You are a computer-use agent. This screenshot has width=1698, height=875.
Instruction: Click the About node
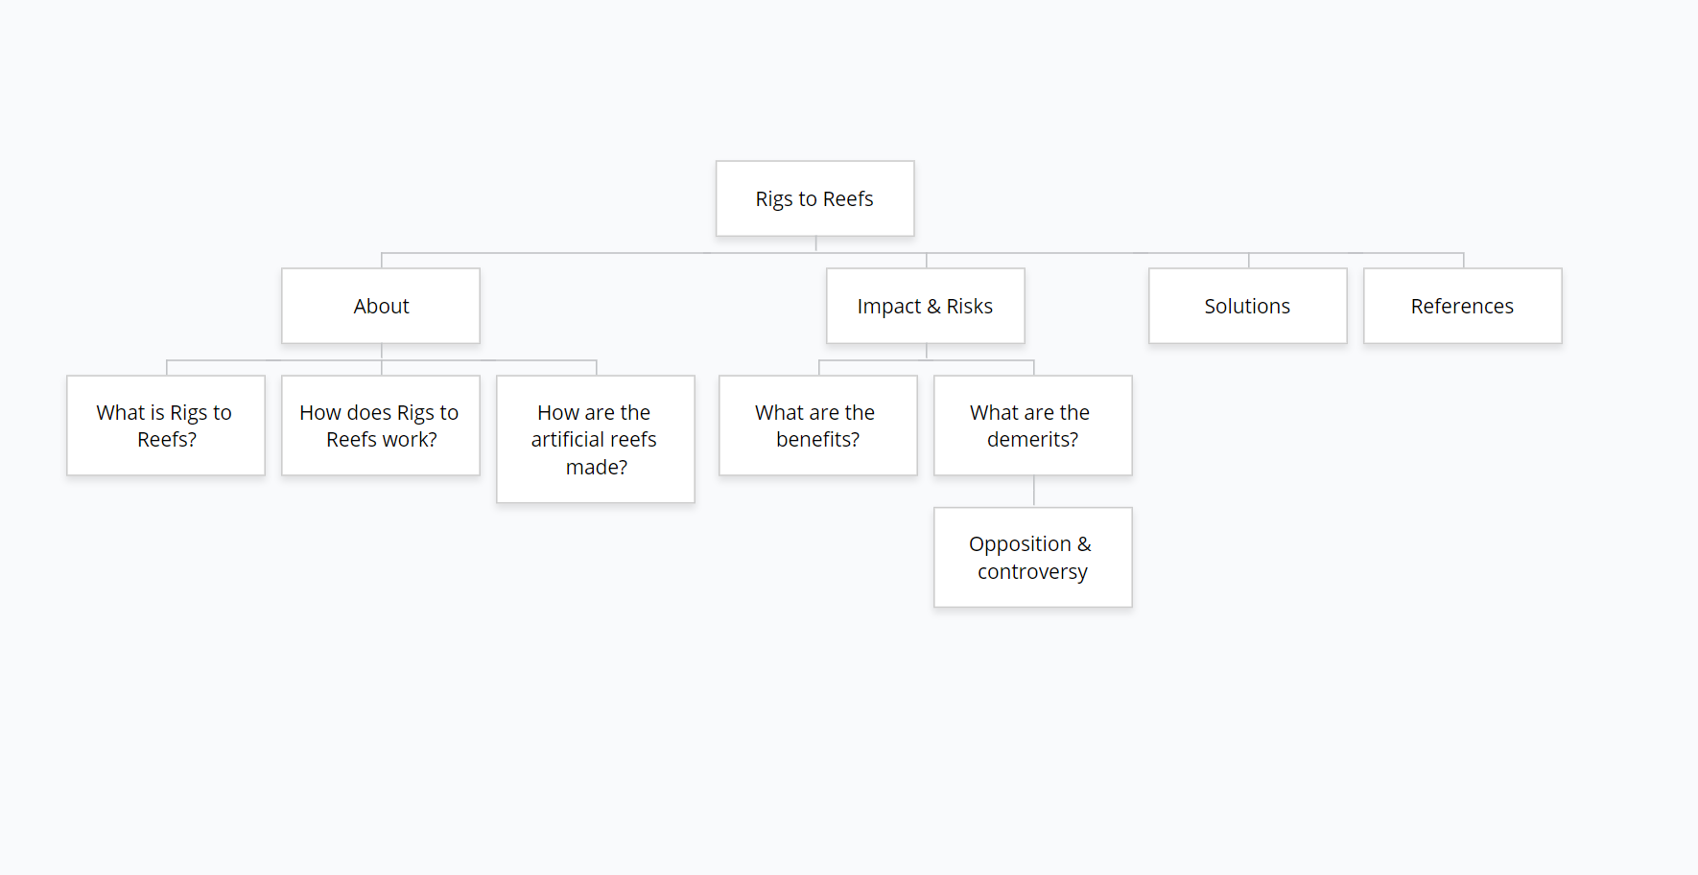pyautogui.click(x=381, y=306)
